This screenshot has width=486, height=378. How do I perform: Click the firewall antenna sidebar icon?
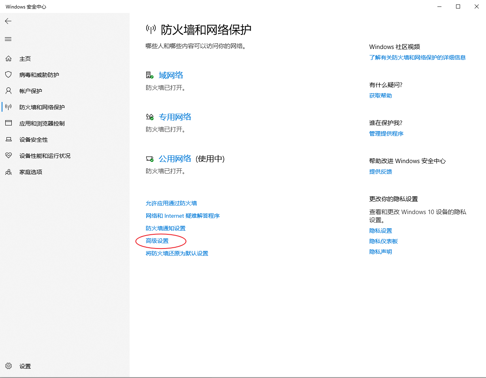point(8,107)
